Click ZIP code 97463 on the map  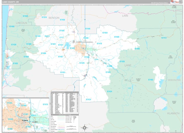click(151, 80)
